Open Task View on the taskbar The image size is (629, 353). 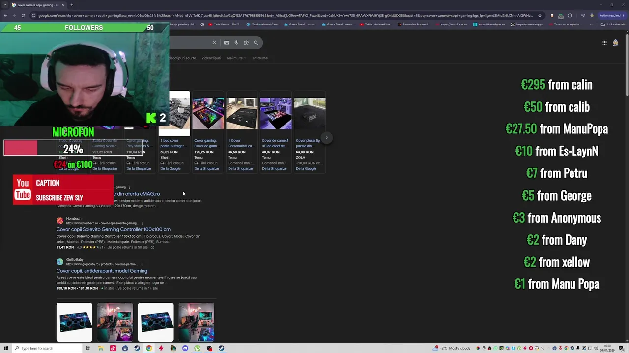click(x=88, y=348)
